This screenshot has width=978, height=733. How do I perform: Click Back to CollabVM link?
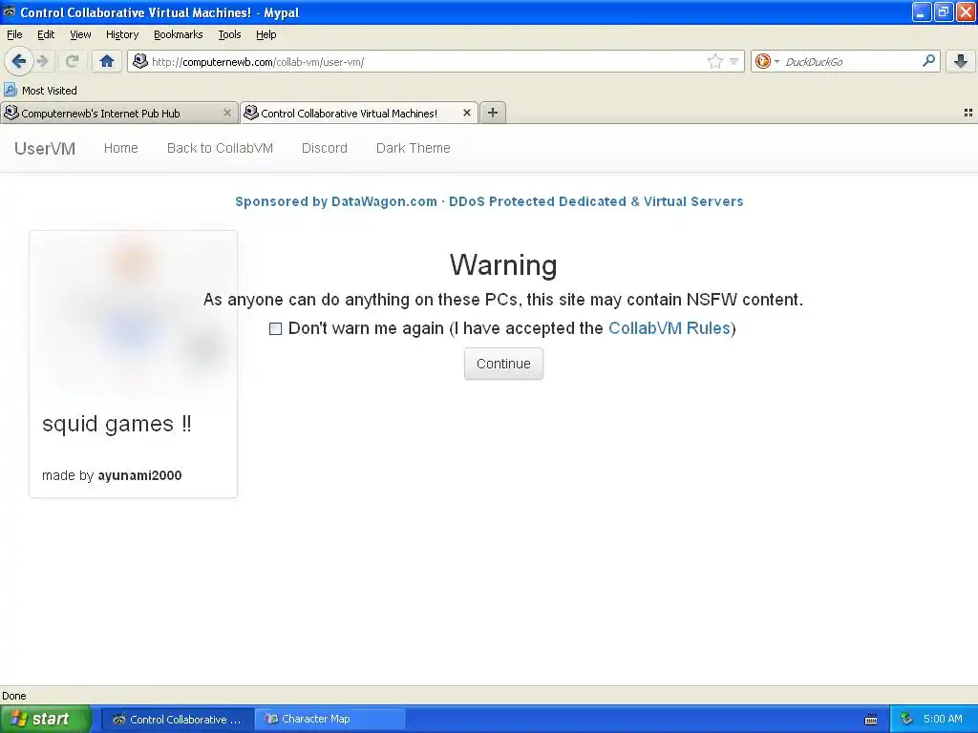click(x=220, y=148)
